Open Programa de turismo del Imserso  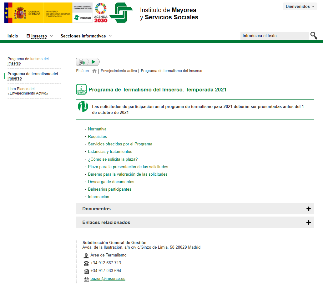[x=28, y=61]
